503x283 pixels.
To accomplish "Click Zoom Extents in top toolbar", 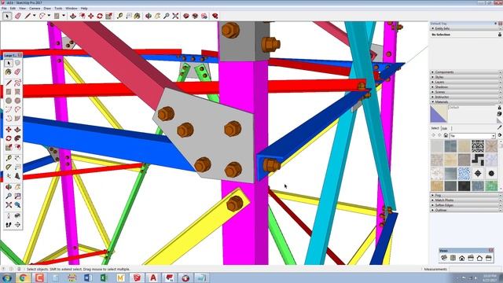I will point(175,16).
